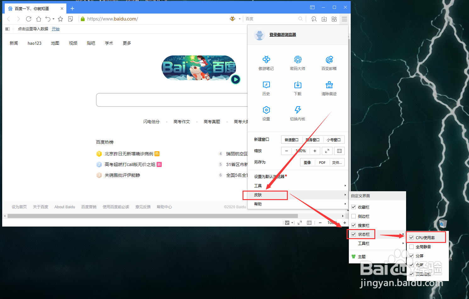Toggle 分屏 split screen checkbox
The image size is (469, 299).
411,256
